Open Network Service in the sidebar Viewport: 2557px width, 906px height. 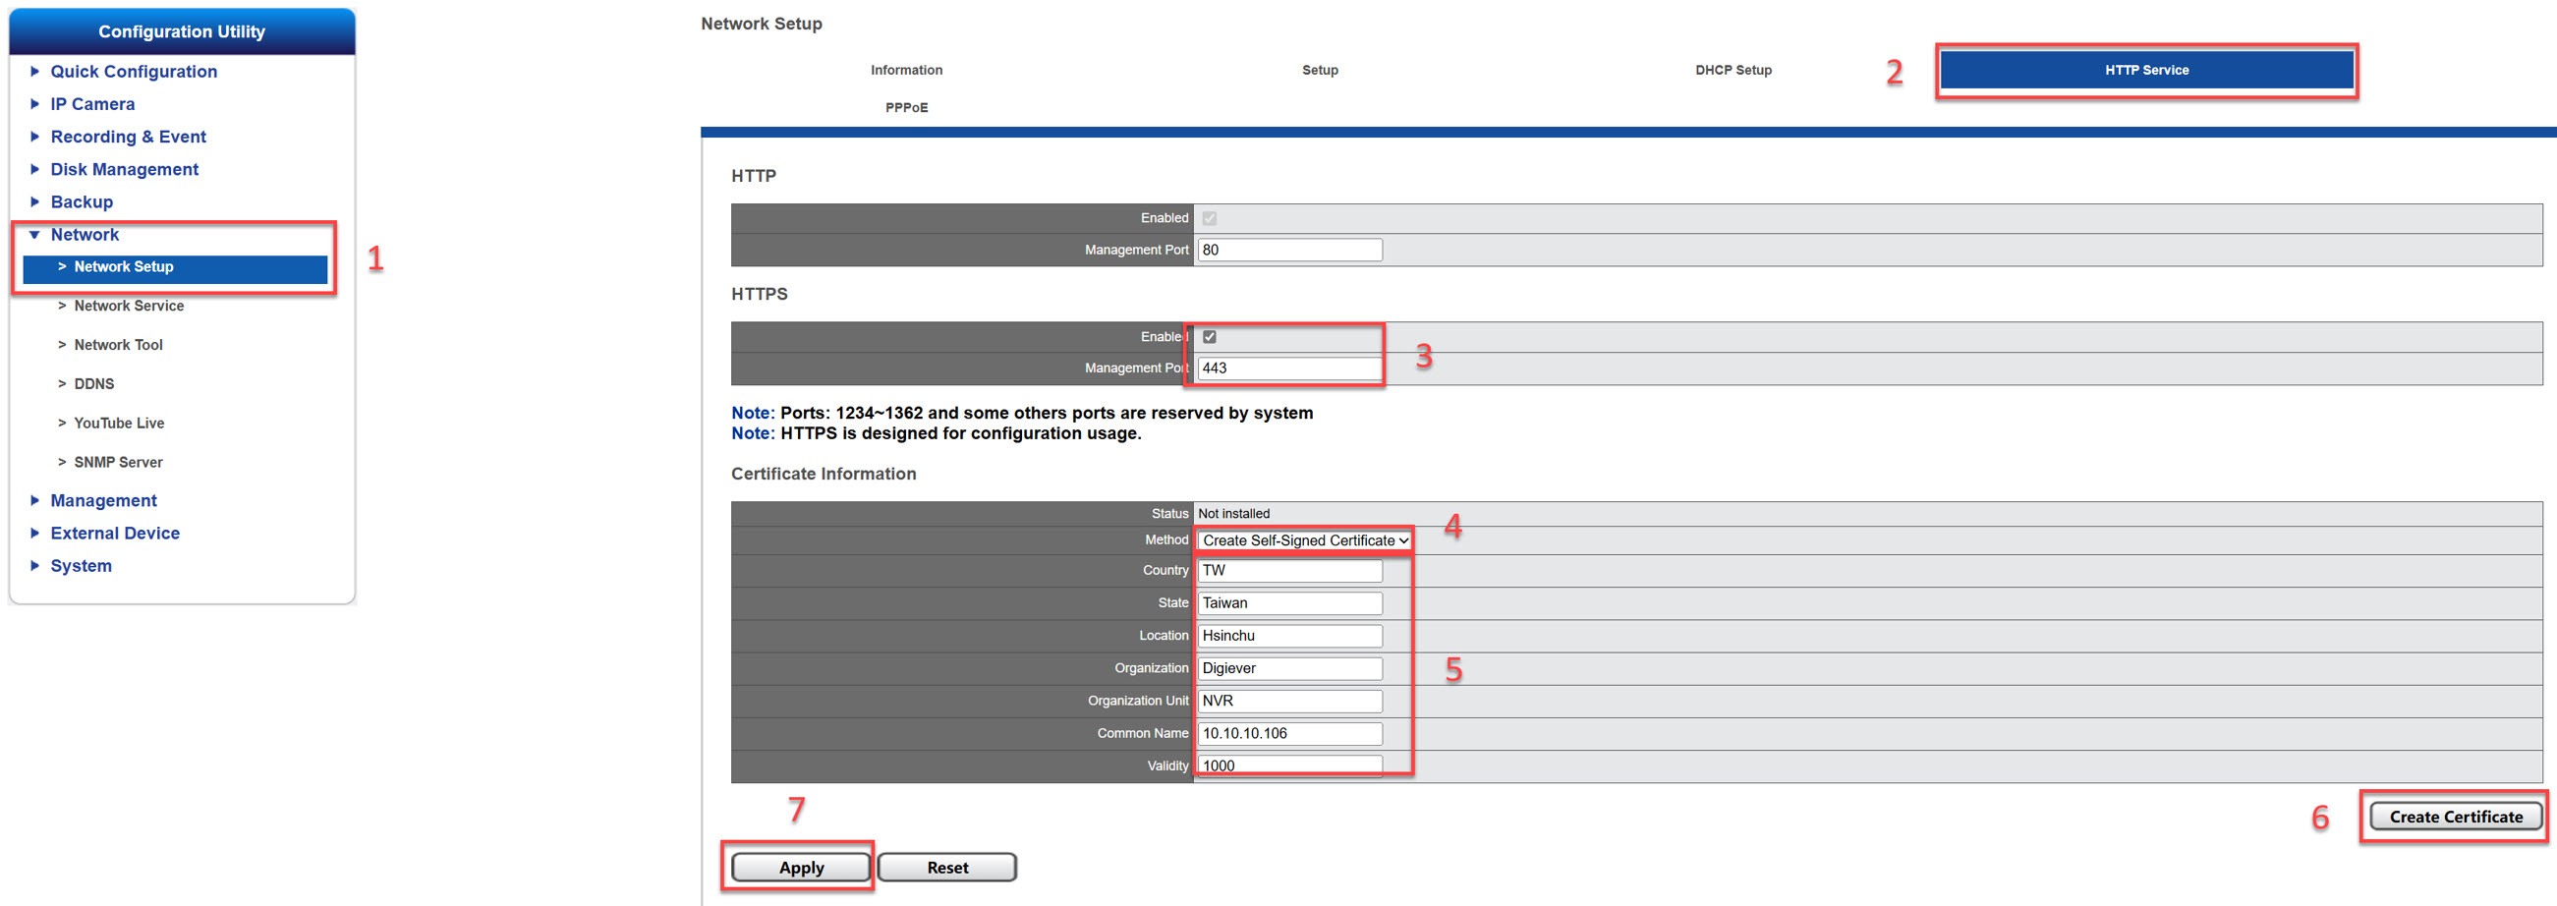pos(129,306)
